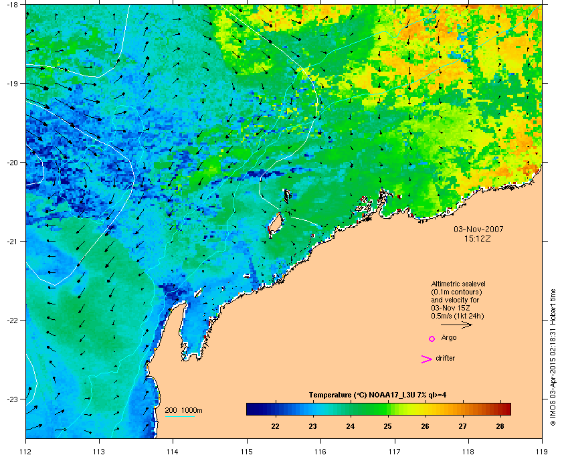562x455 pixels.
Task: Click the latitude axis label -21
Action: click(12, 242)
